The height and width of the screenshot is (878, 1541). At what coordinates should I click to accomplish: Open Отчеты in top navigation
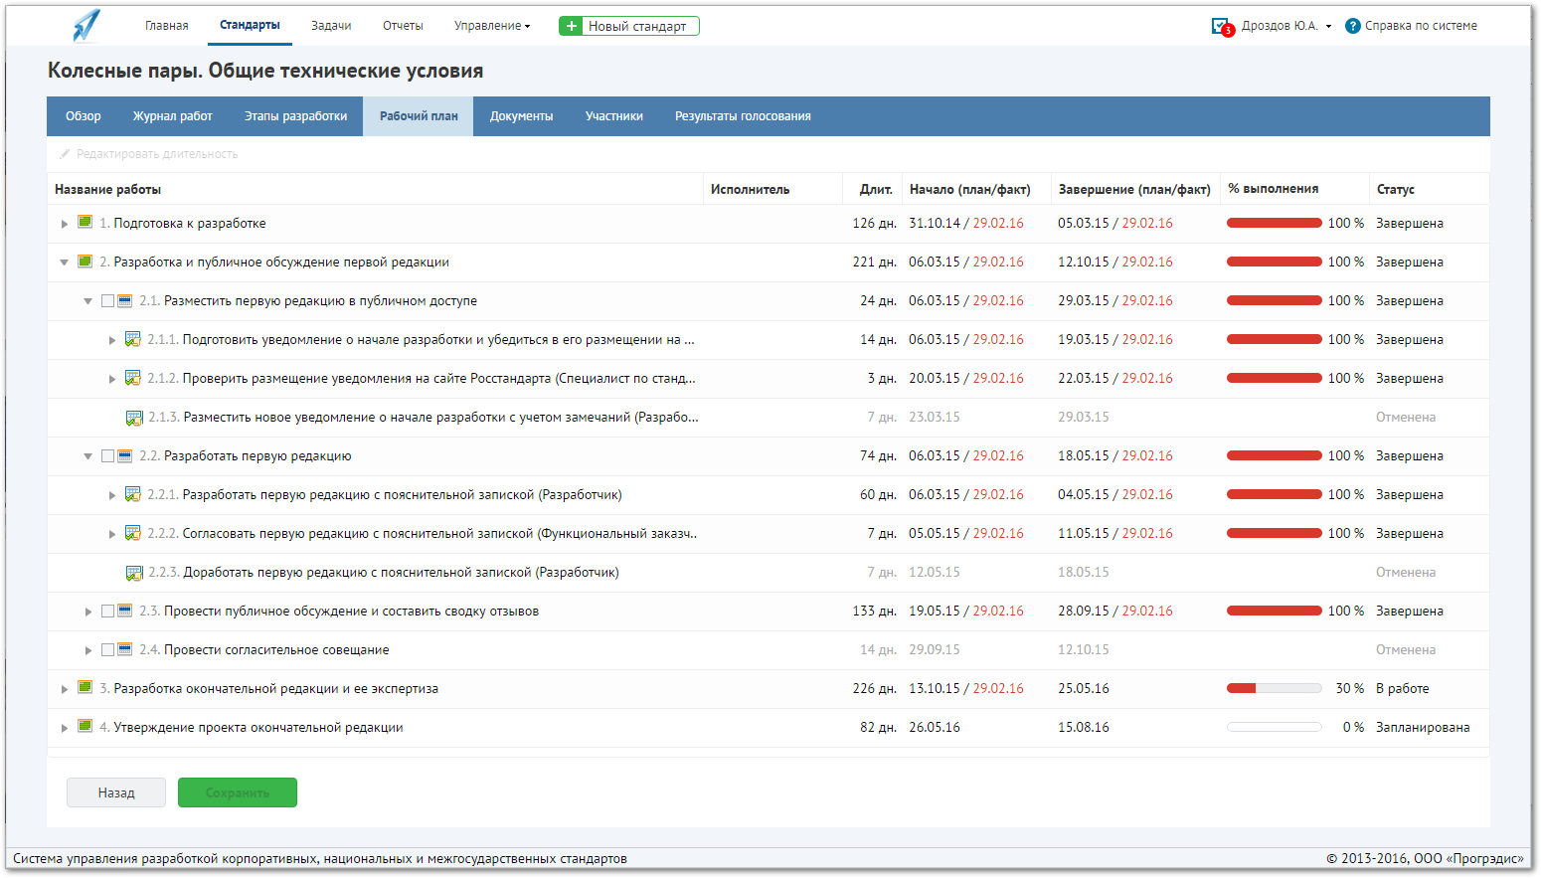click(403, 26)
